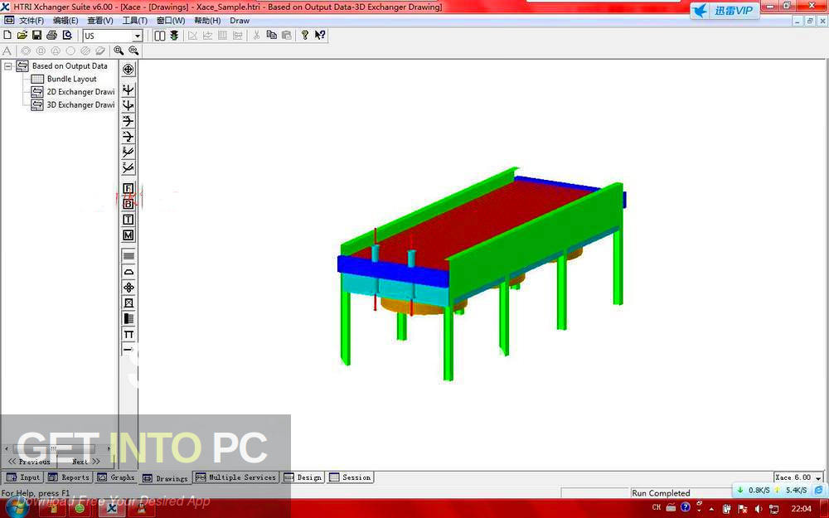The width and height of the screenshot is (829, 518).
Task: Select 3D Exchanger Drawing tree item
Action: point(80,104)
